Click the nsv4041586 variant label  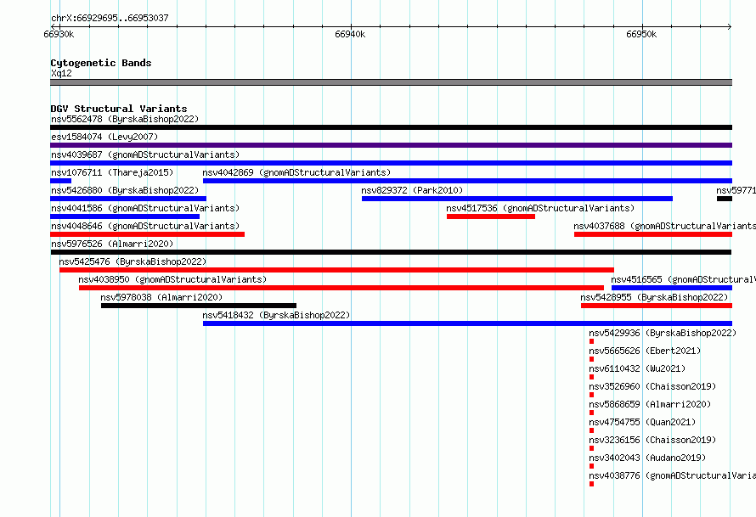(145, 208)
